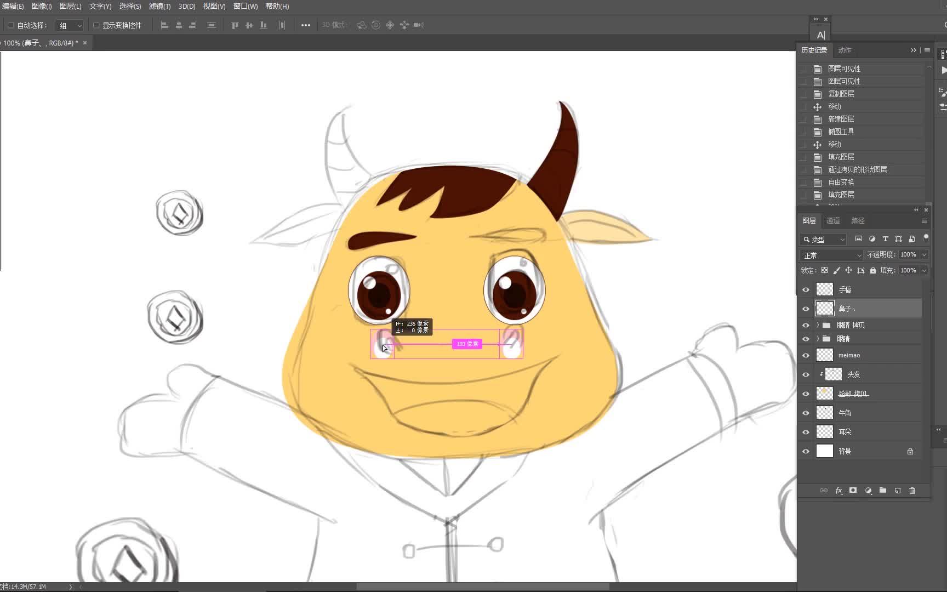Switch to the 动作 tab
Viewport: 947px width, 592px height.
point(845,50)
